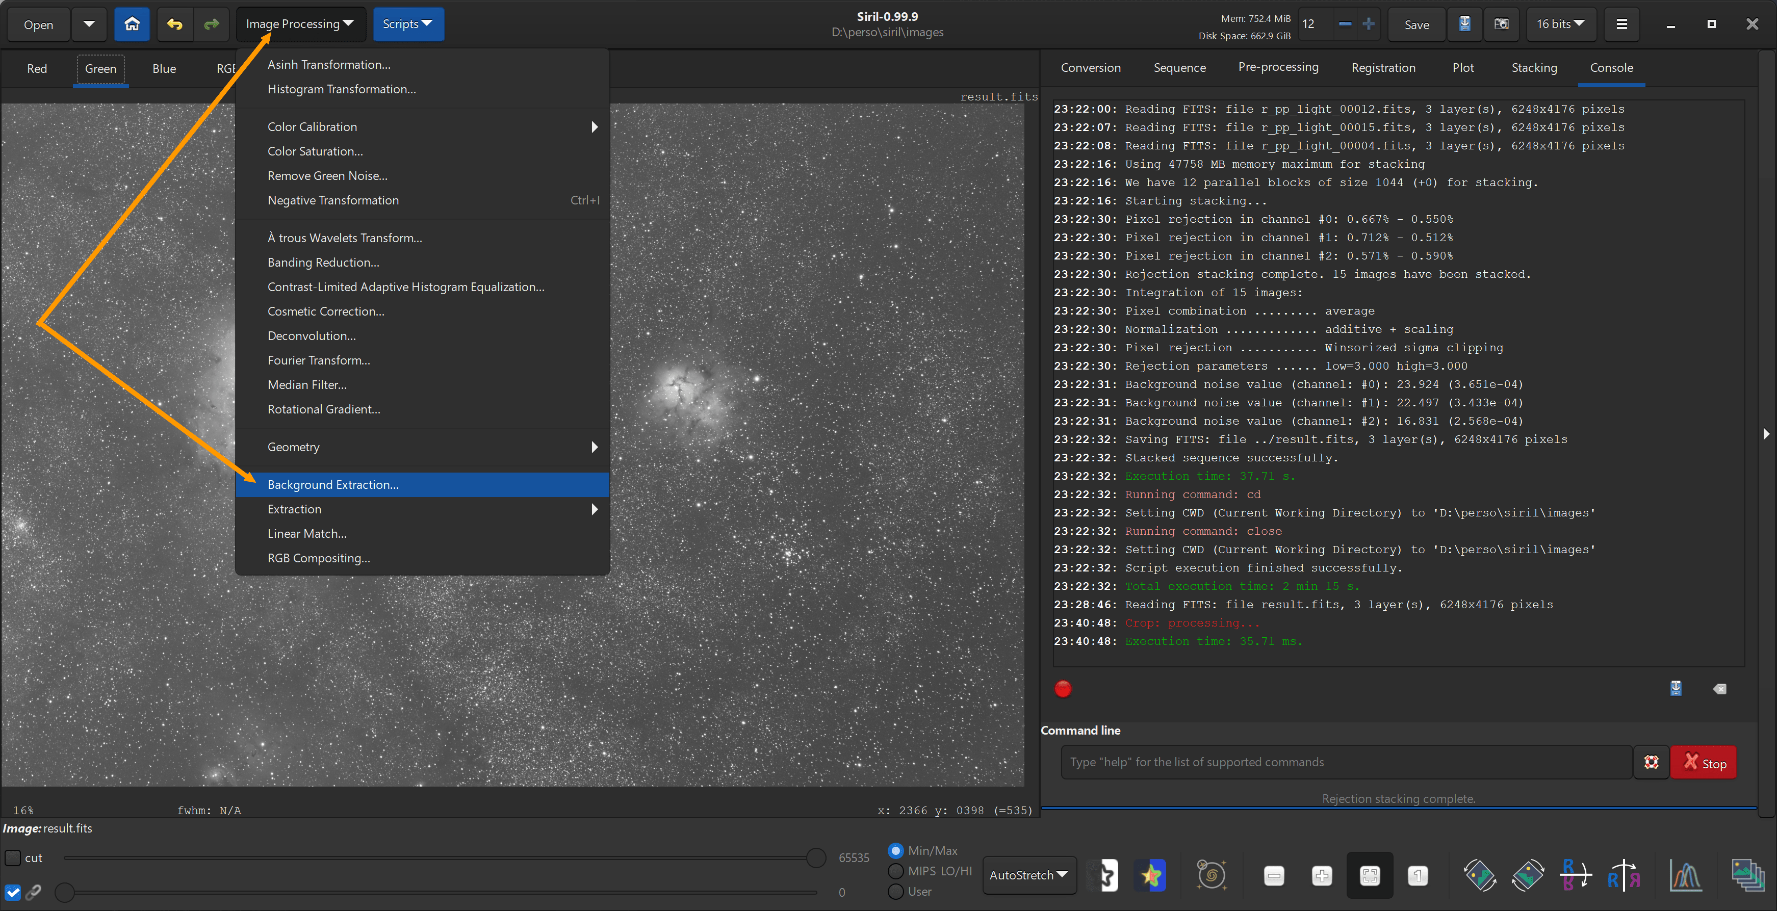Switch to the Stacking tab
Screen dimensions: 1777x911
(x=1533, y=68)
